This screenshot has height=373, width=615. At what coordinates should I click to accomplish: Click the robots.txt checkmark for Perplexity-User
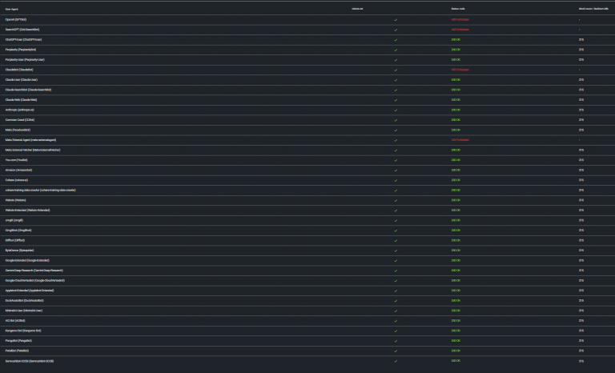(x=396, y=59)
